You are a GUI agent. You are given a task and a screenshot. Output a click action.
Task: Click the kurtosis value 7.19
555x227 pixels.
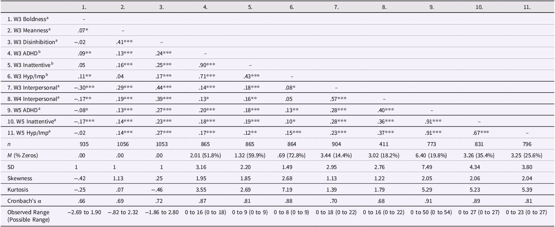pos(292,190)
